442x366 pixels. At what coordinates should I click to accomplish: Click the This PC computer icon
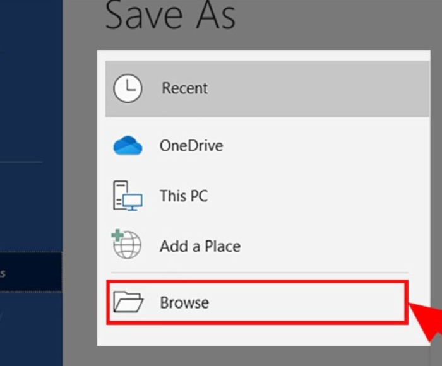click(128, 196)
